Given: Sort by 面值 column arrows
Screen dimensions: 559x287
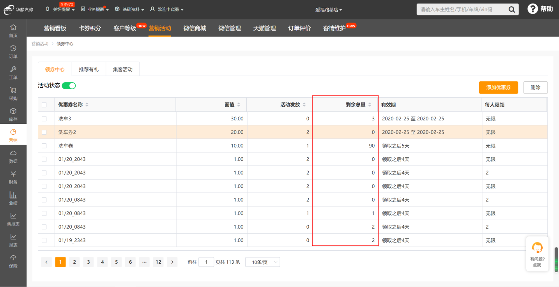Looking at the screenshot, I should pyautogui.click(x=239, y=105).
